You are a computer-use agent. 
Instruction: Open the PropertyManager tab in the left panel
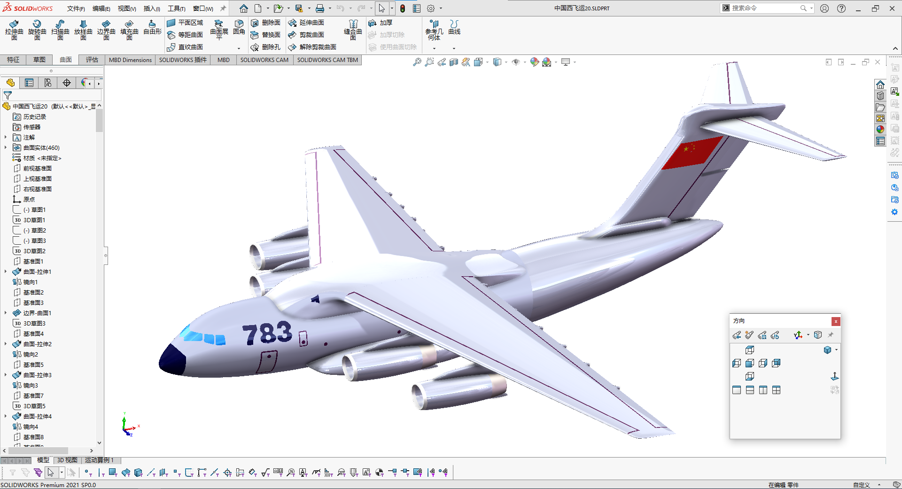tap(29, 83)
